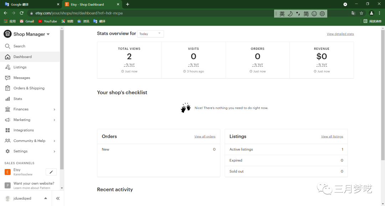Screen dimensions: 385x206
Task: Click the Search magnifier icon in sidebar
Action: 7,46
